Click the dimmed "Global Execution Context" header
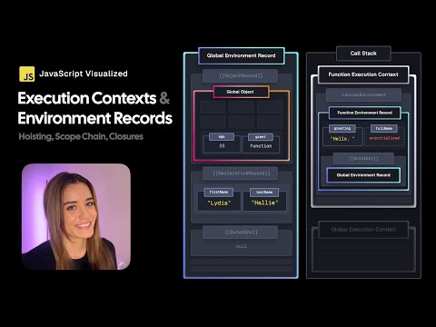Screen dimensions: 436x327 [x=363, y=230]
